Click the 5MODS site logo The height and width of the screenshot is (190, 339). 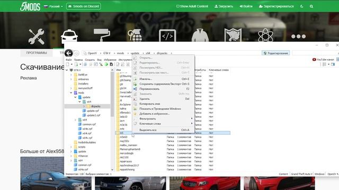click(x=30, y=6)
